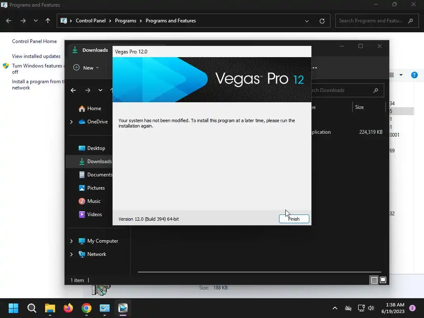Open Control Panel taskbar icon
This screenshot has height=318, width=424.
pos(105,308)
